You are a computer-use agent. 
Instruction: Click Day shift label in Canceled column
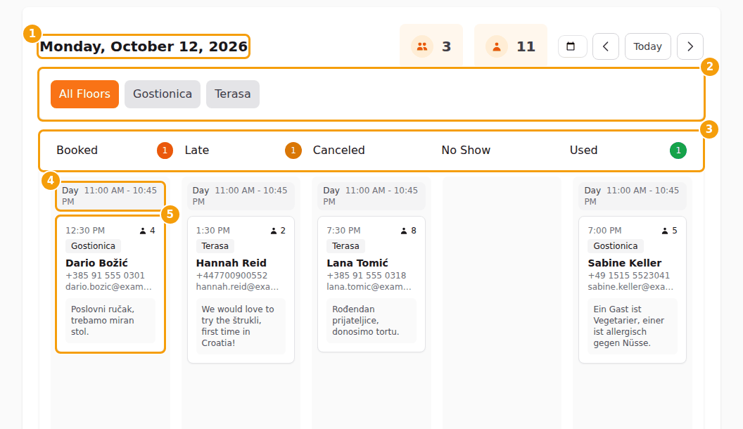click(331, 191)
